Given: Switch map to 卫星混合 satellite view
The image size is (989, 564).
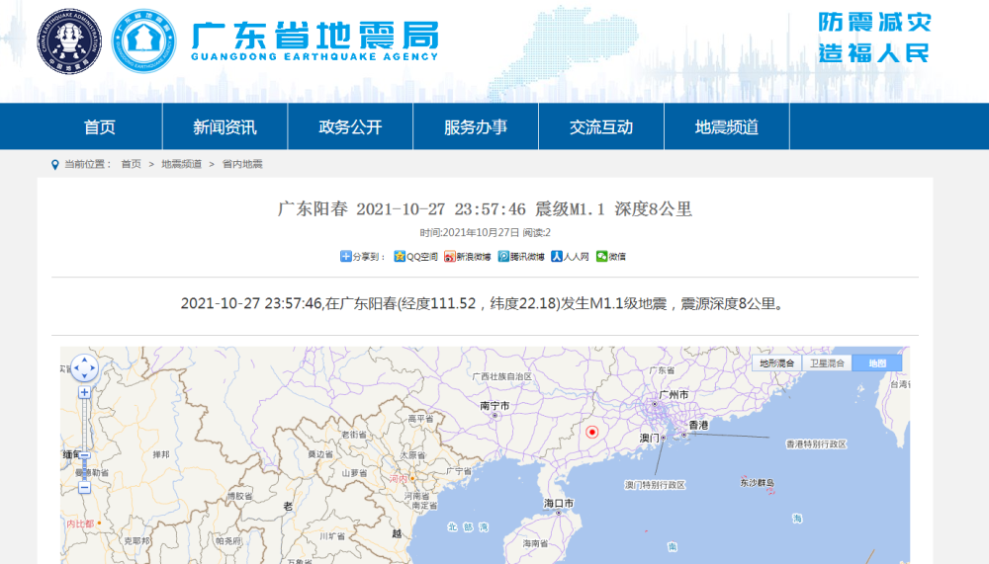Looking at the screenshot, I should coord(827,363).
